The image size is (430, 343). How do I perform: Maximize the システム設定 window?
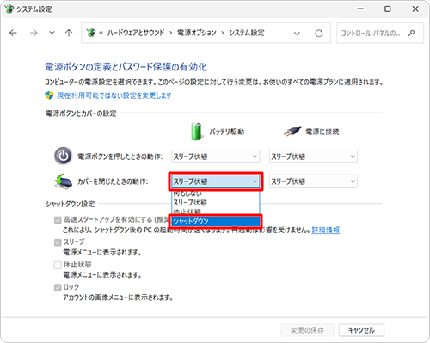click(388, 9)
